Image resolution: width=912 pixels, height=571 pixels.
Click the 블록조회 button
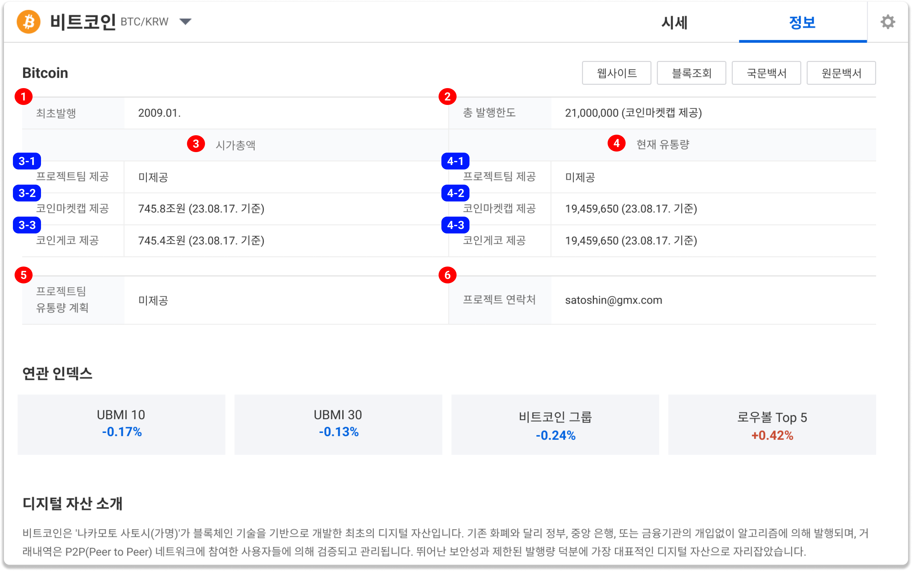[691, 72]
